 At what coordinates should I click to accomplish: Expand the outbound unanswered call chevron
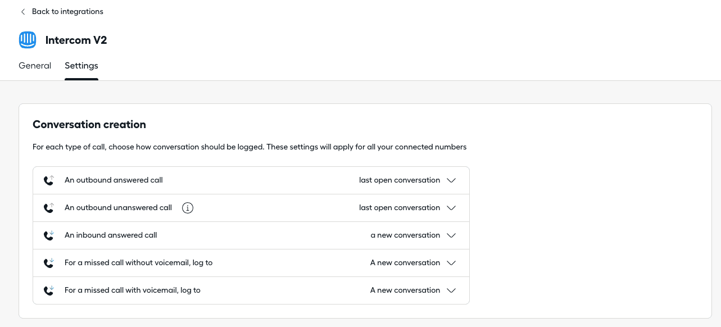coord(451,208)
